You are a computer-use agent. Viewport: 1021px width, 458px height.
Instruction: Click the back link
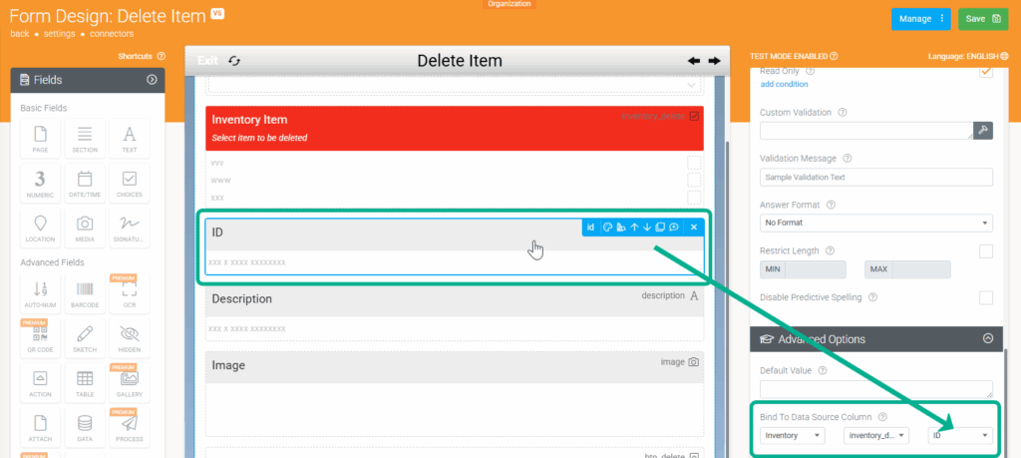(x=20, y=33)
